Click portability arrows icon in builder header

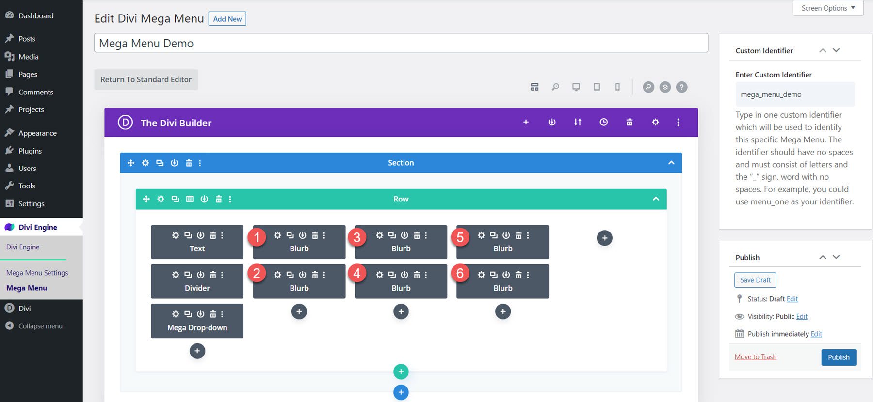pos(578,122)
